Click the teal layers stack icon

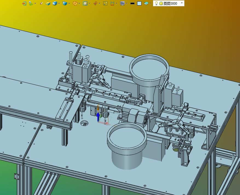tap(146, 3)
